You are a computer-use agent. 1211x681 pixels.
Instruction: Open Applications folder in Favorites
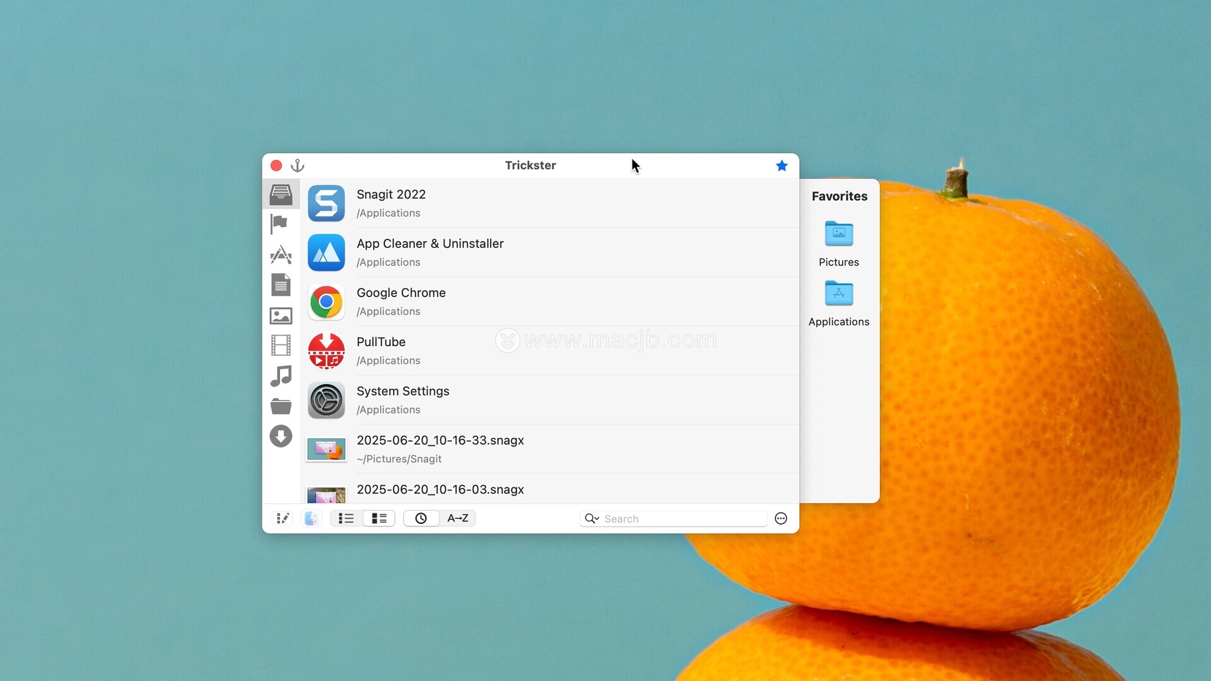[x=839, y=293]
